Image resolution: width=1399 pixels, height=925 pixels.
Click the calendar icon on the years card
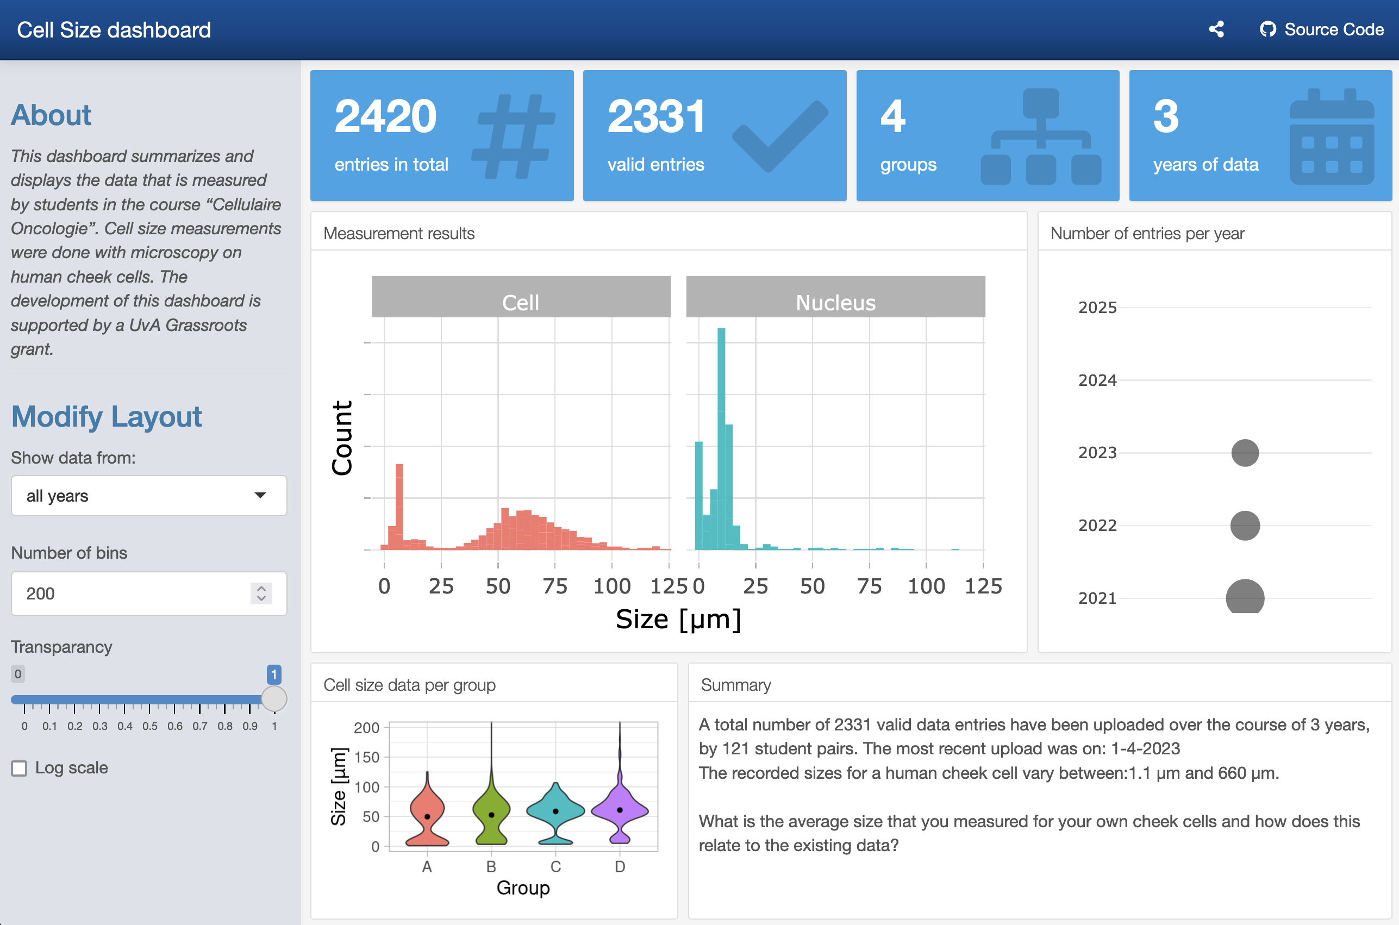point(1331,136)
